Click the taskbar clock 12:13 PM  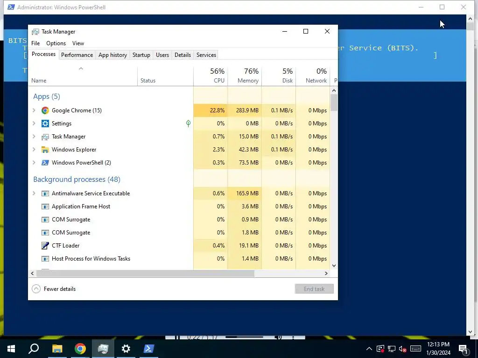(438, 344)
